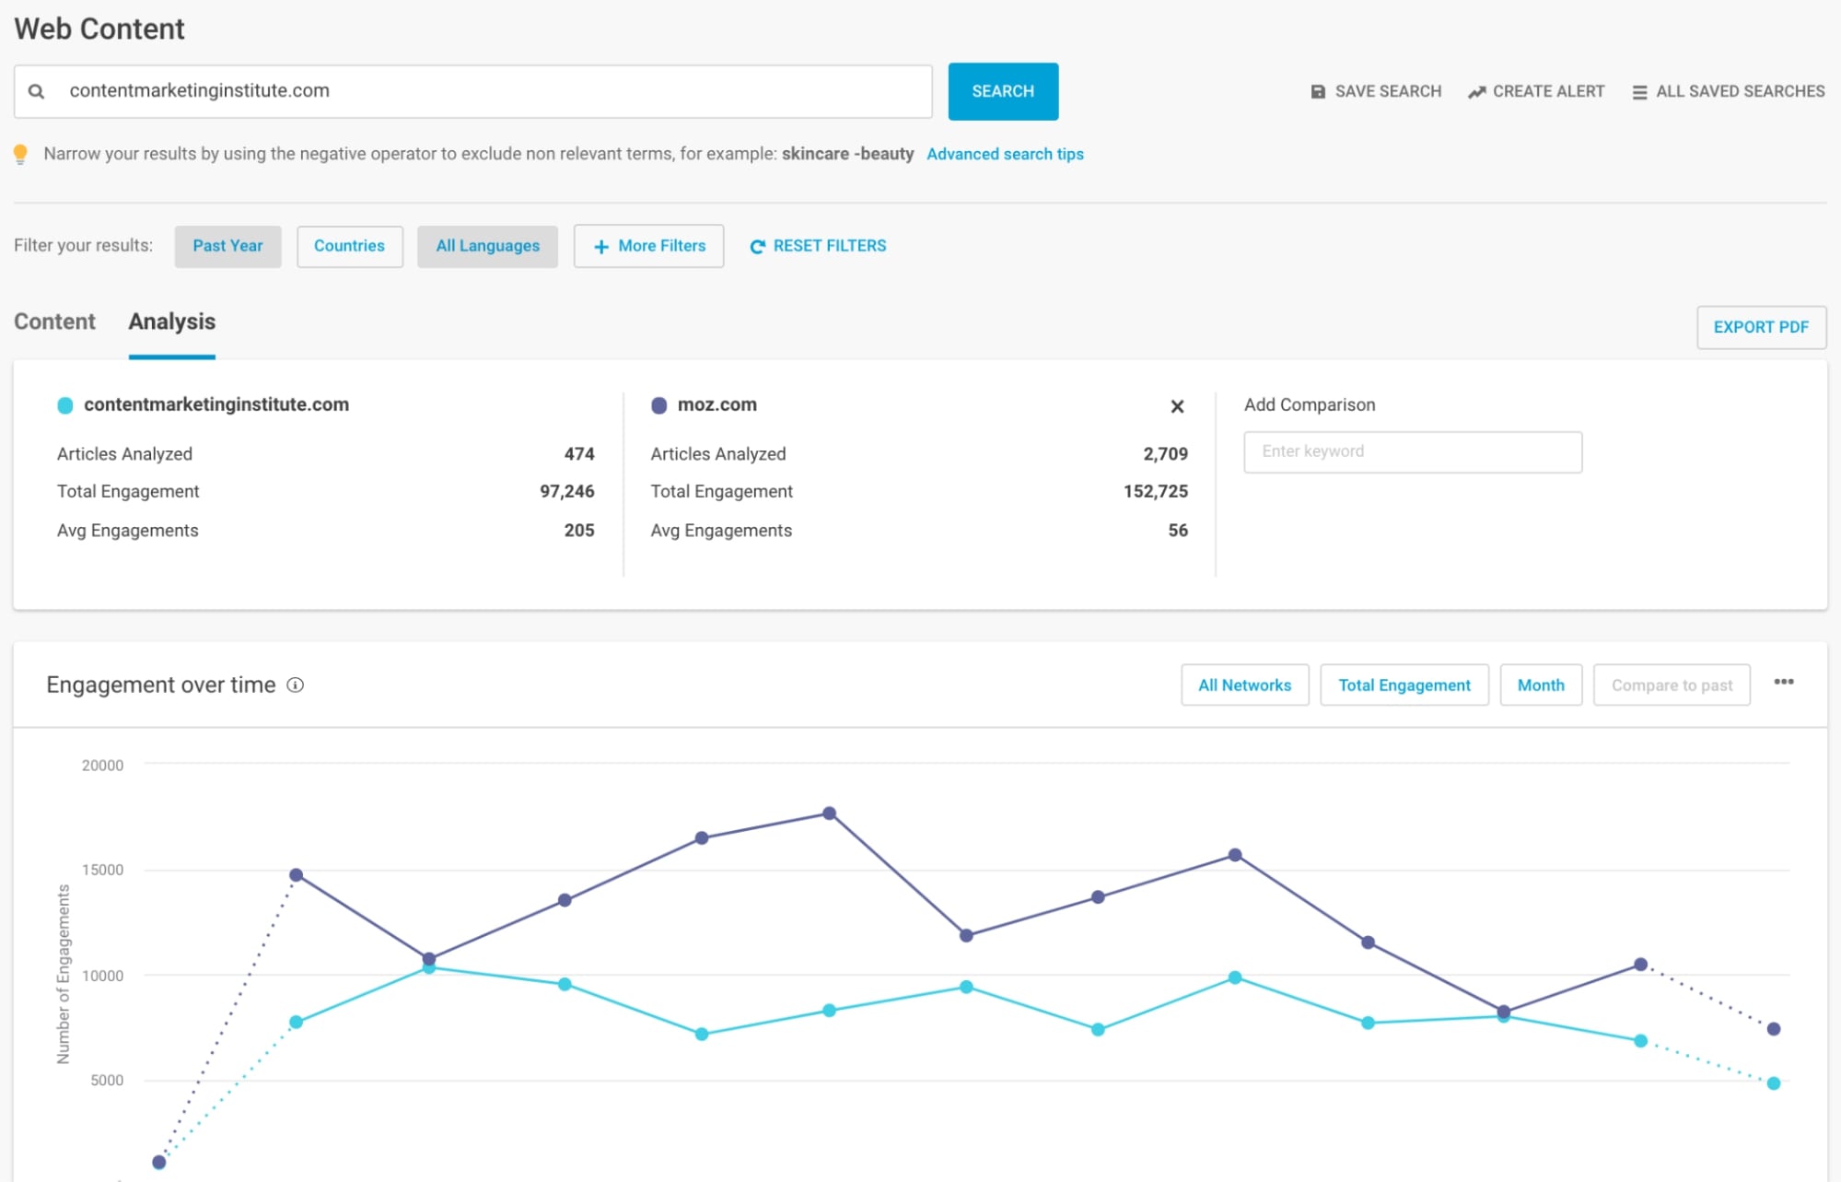This screenshot has height=1182, width=1841.
Task: Enable the All Networks chart option
Action: (x=1244, y=685)
